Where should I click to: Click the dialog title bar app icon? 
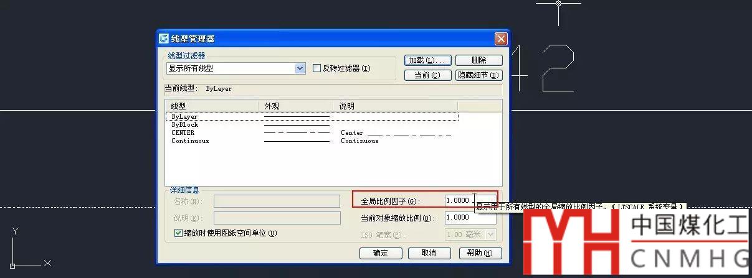pos(164,39)
